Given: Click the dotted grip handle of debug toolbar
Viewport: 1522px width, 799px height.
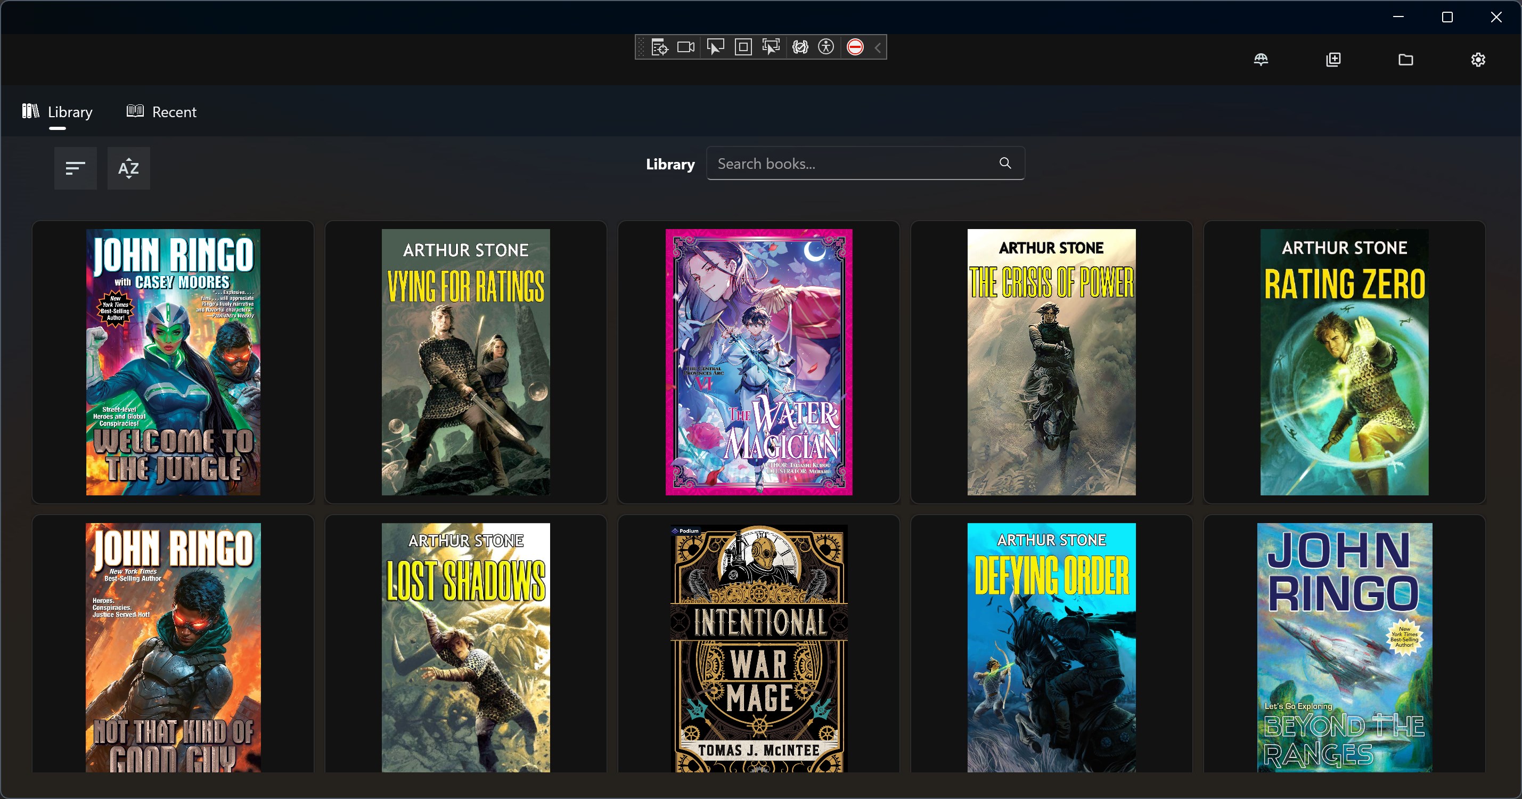Looking at the screenshot, I should [642, 47].
